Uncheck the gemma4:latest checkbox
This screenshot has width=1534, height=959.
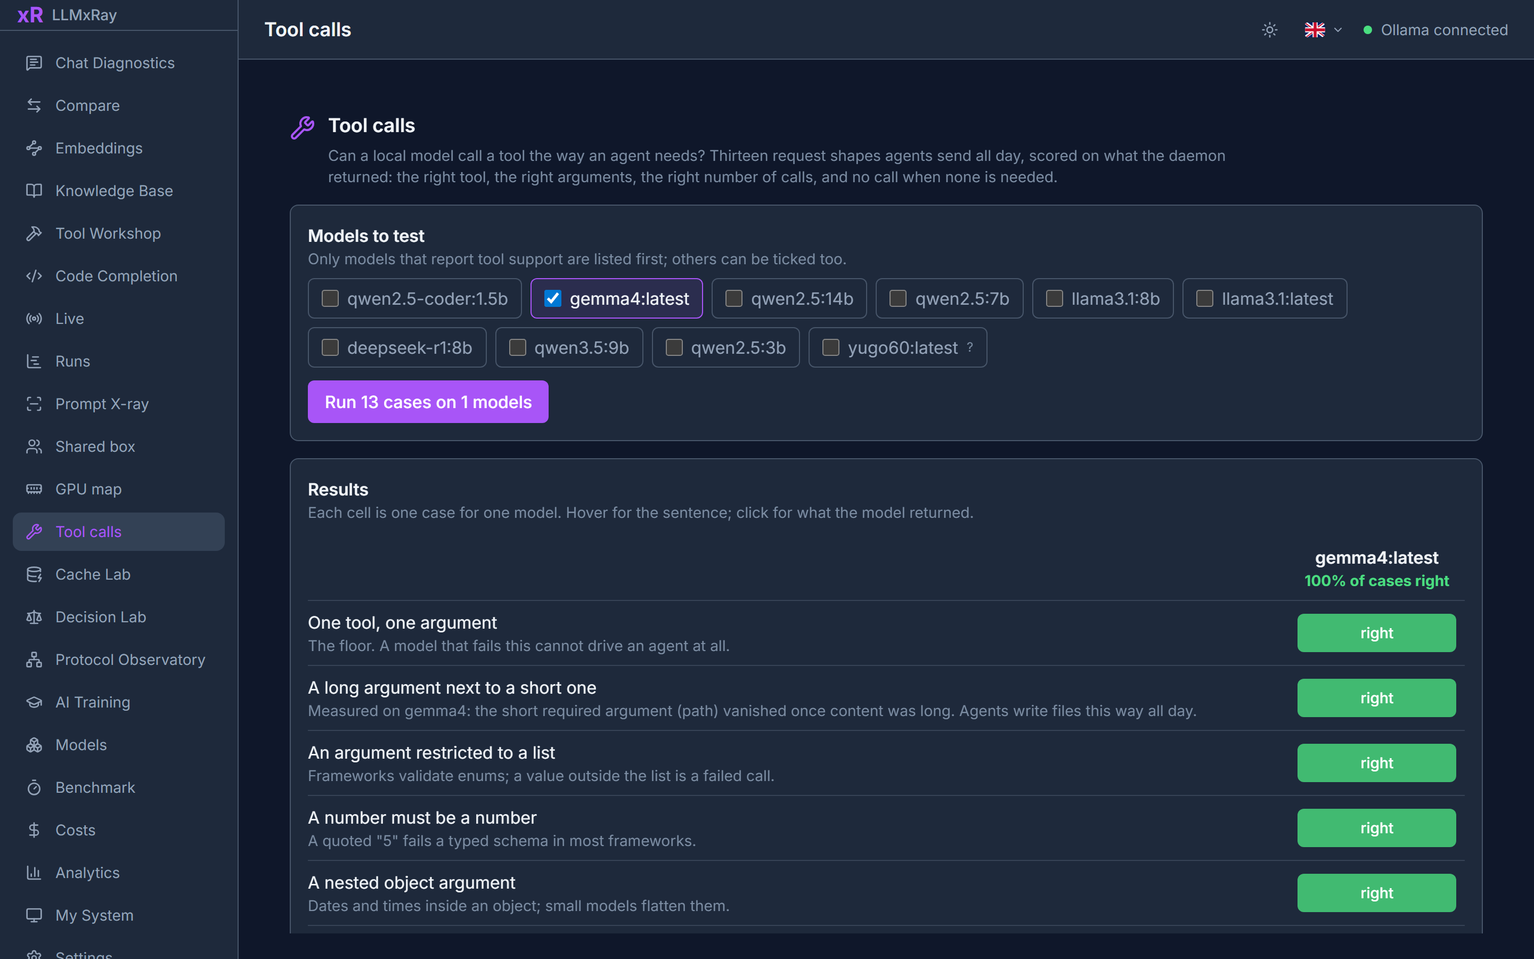553,298
